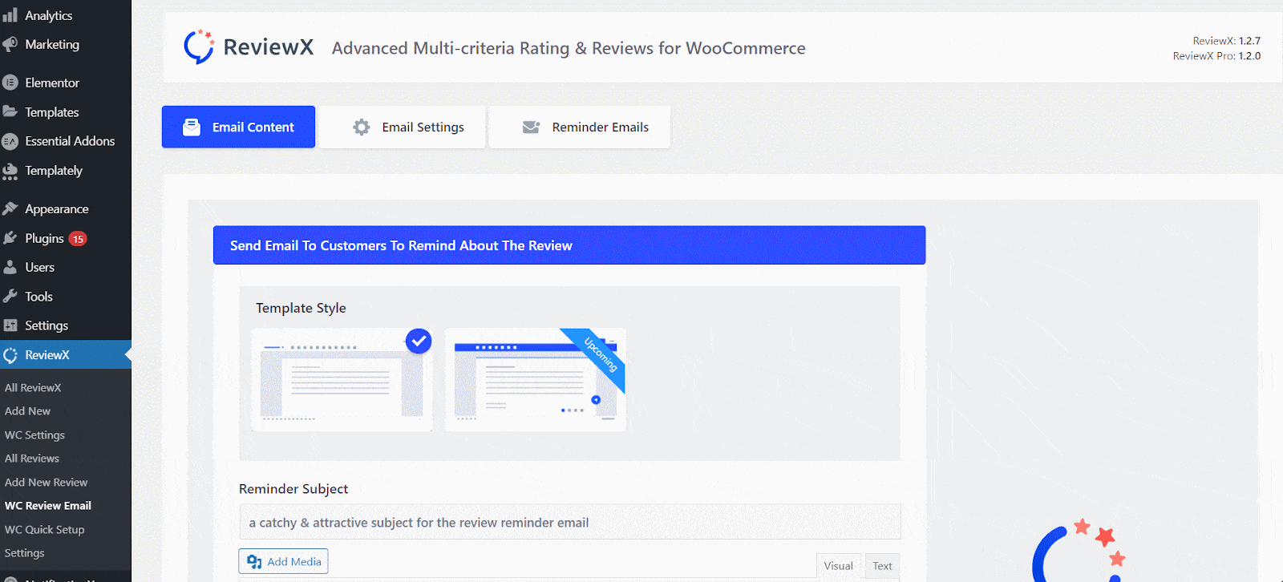This screenshot has height=582, width=1283.
Task: Click the Template Style label
Action: tap(301, 308)
